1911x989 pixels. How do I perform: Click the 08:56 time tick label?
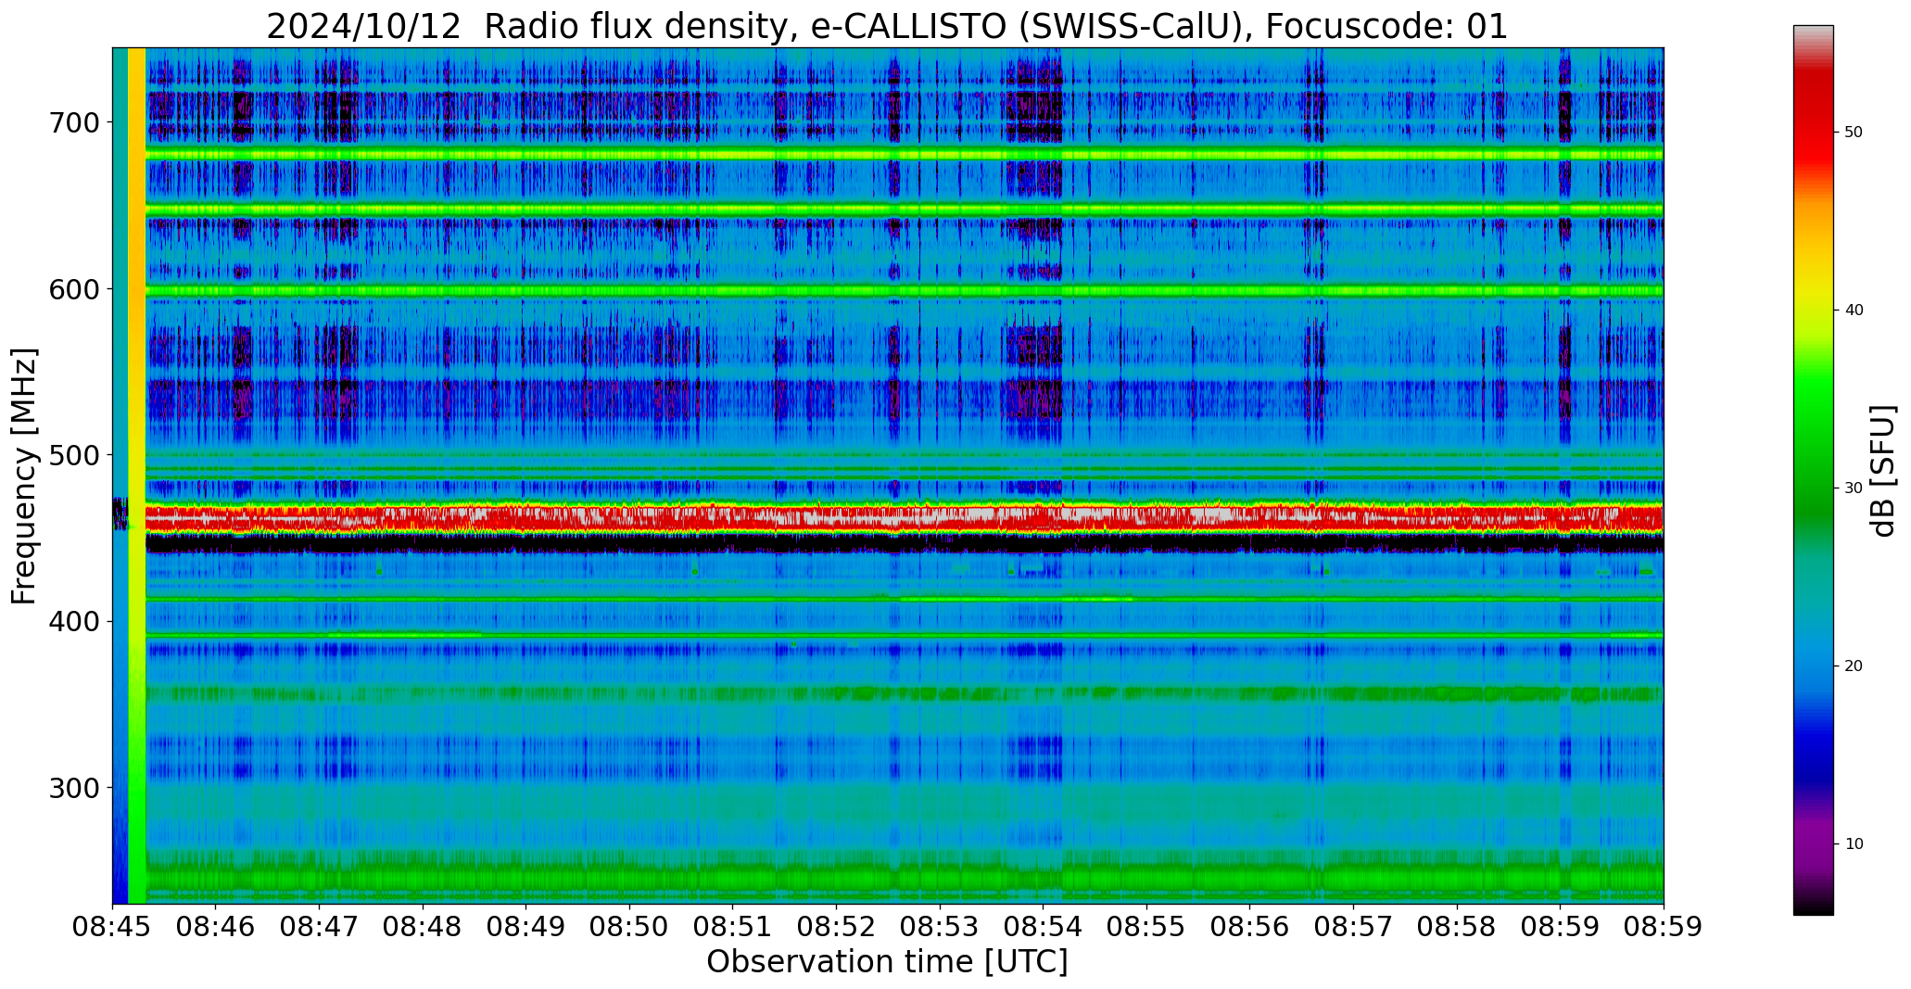(x=1250, y=927)
